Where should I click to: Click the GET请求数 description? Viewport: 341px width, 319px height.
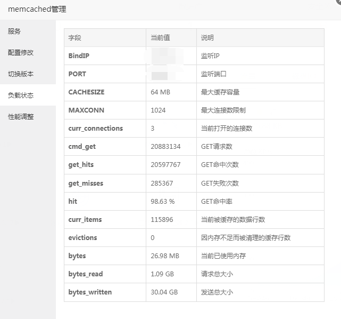(x=217, y=146)
